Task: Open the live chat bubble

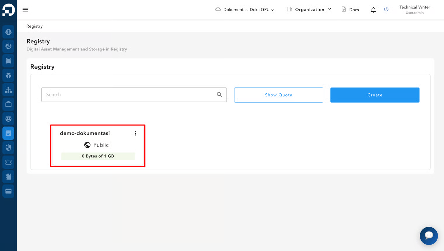Action: [x=429, y=236]
